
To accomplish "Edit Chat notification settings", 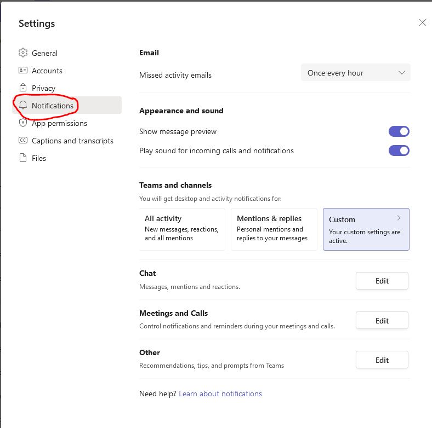I will pyautogui.click(x=382, y=281).
